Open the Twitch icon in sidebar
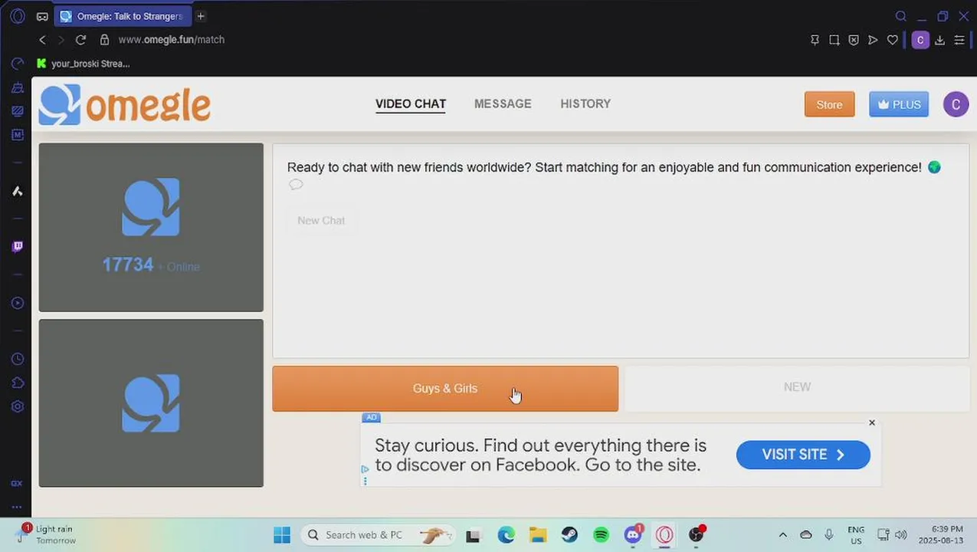Image resolution: width=977 pixels, height=552 pixels. pos(18,246)
